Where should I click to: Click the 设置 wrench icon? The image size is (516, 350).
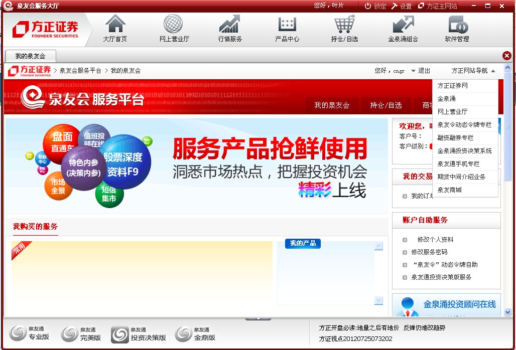(394, 6)
